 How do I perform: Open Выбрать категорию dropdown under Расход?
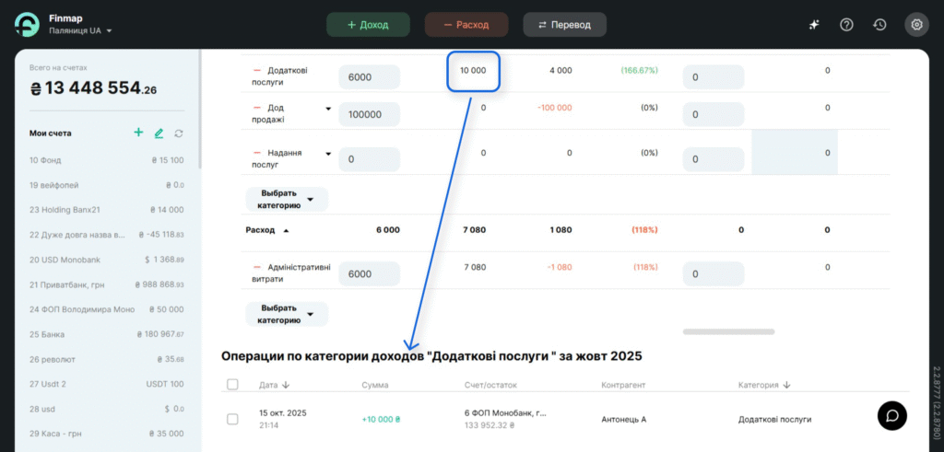[287, 314]
